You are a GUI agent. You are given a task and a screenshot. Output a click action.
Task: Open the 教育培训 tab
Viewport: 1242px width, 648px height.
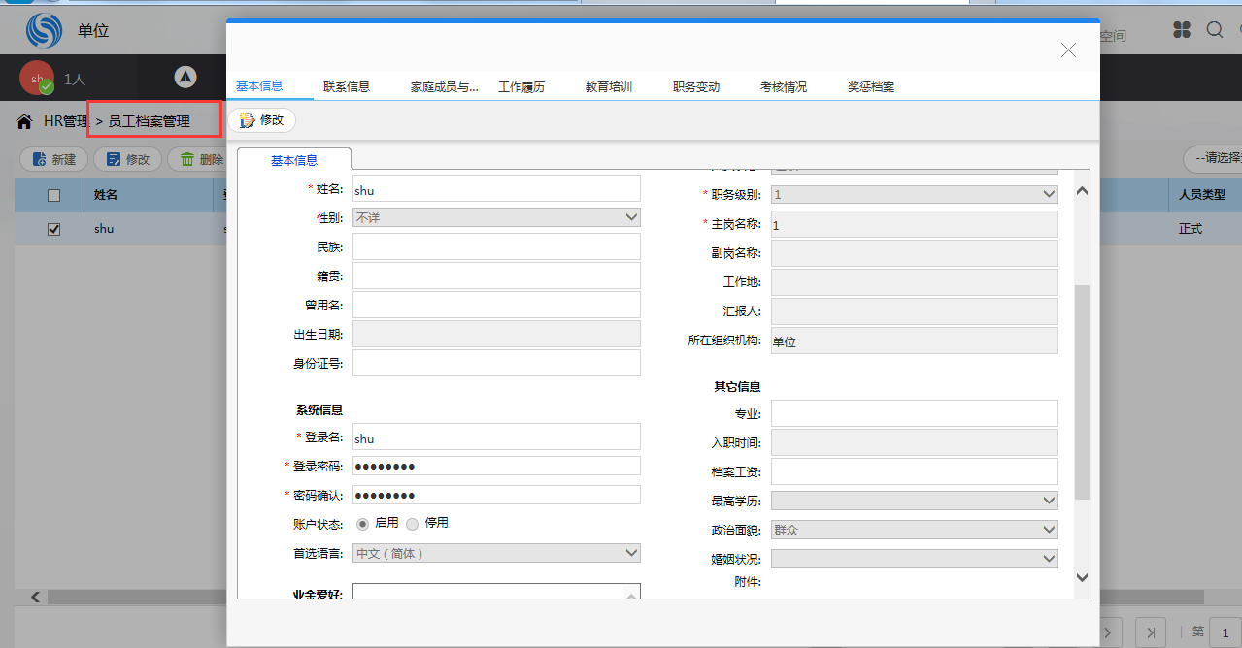[x=609, y=86]
